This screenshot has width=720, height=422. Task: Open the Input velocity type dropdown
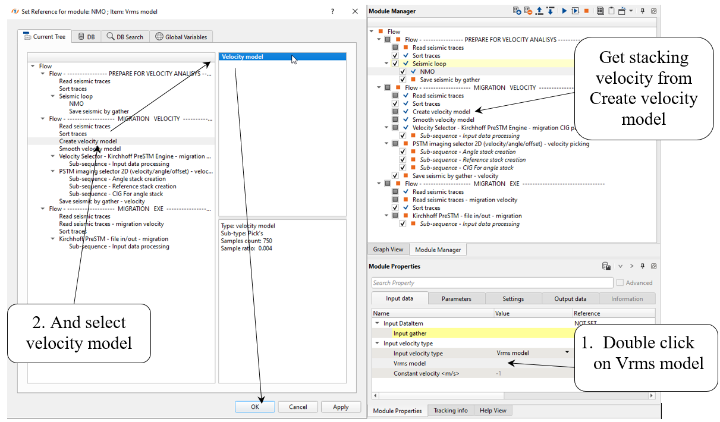click(567, 352)
